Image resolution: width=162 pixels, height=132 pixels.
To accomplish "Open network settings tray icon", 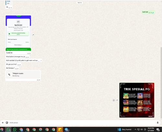I will coord(139,129).
